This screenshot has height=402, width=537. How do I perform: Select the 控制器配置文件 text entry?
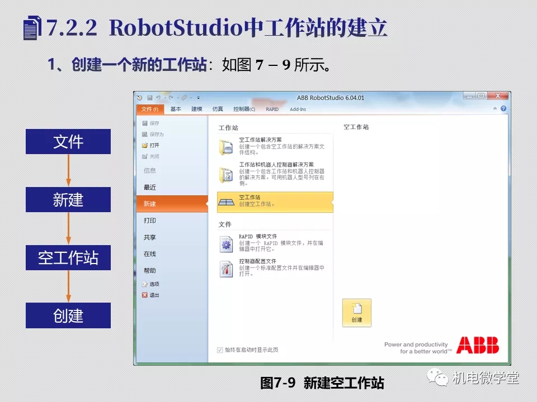tap(281, 267)
